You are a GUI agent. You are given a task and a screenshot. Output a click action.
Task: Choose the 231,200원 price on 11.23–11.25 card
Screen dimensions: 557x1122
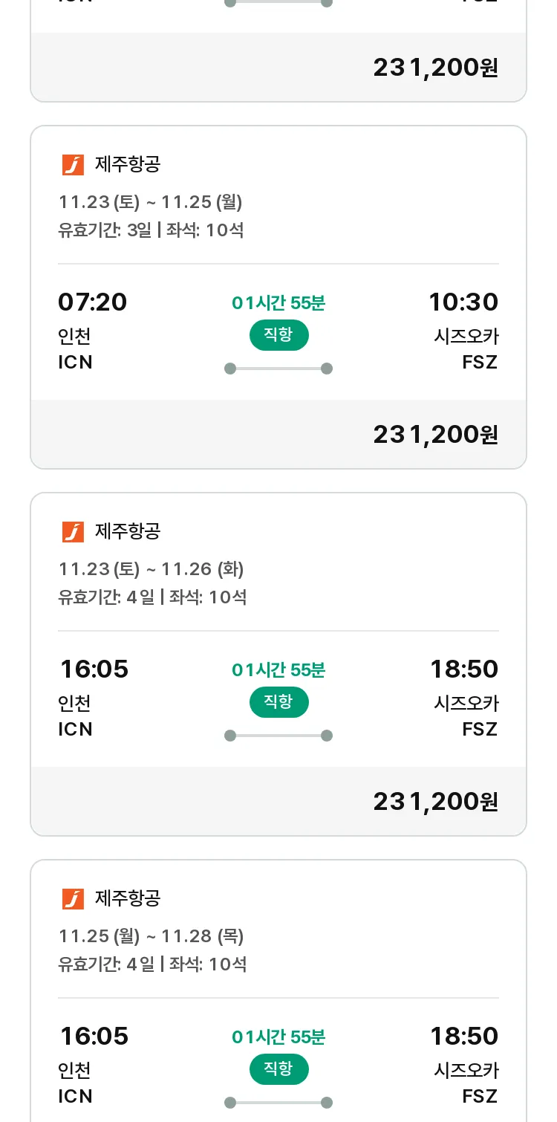435,435
